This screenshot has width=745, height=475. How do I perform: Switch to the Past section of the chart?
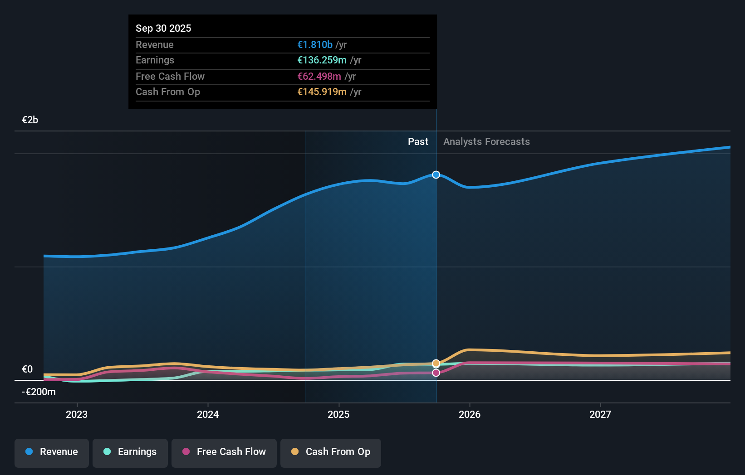[x=418, y=141]
